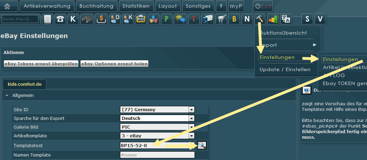Open the translation language icon
This screenshot has height=160, width=367.
coord(286,19)
